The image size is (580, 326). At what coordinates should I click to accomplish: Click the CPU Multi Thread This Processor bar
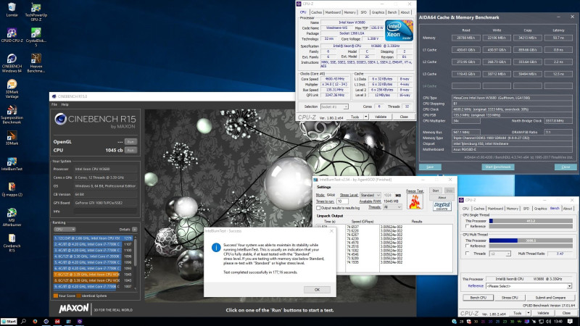(531, 241)
